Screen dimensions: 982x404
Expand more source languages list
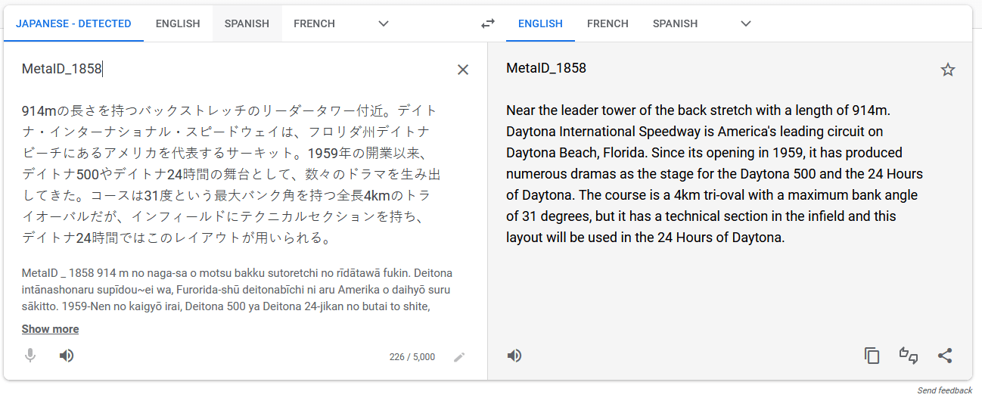[384, 23]
